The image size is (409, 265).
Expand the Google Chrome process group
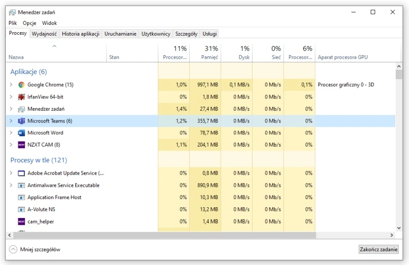(x=11, y=85)
